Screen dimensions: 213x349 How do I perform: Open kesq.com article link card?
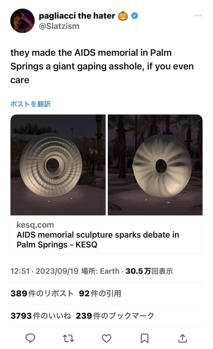pos(106,234)
